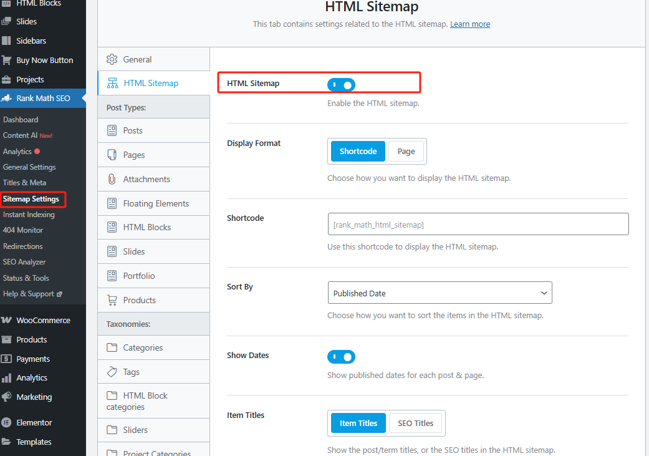Disable the HTML Sitemap toggle
The image size is (649, 456).
341,84
